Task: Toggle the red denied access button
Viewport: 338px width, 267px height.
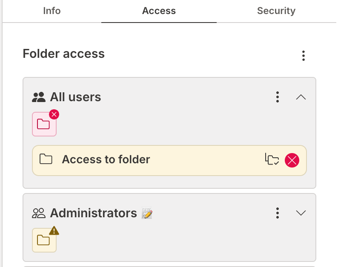Action: click(x=292, y=160)
